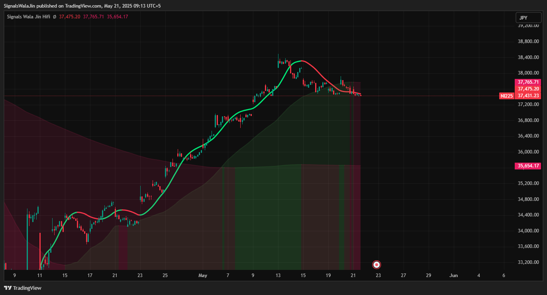Image resolution: width=547 pixels, height=295 pixels.
Task: Click the Signals Wala Jin Hifi indicator title
Action: point(29,17)
